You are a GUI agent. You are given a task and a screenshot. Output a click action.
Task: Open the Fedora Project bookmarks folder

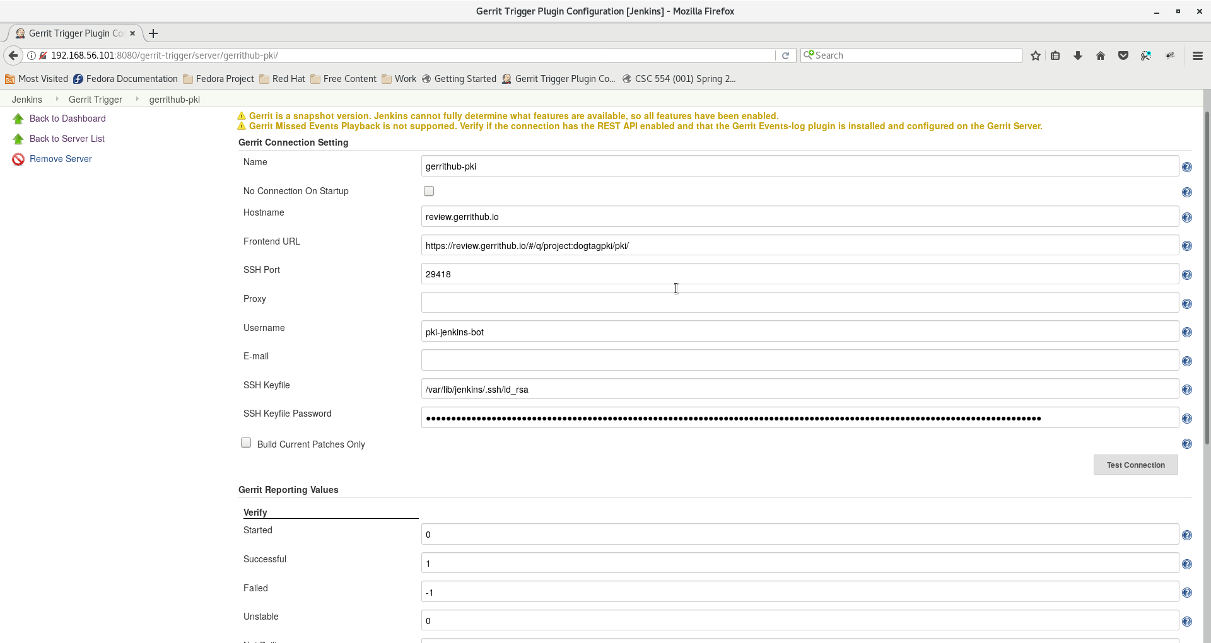(x=218, y=79)
